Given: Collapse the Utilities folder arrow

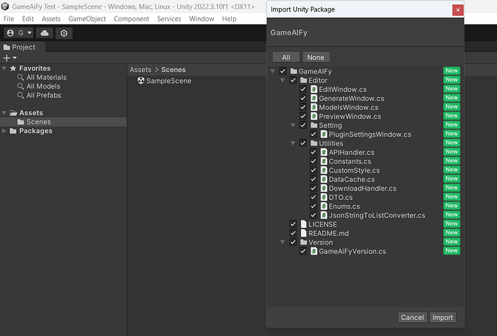Looking at the screenshot, I should (x=293, y=143).
